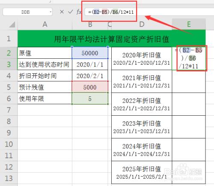Select row 12 header

click(x=9, y=167)
